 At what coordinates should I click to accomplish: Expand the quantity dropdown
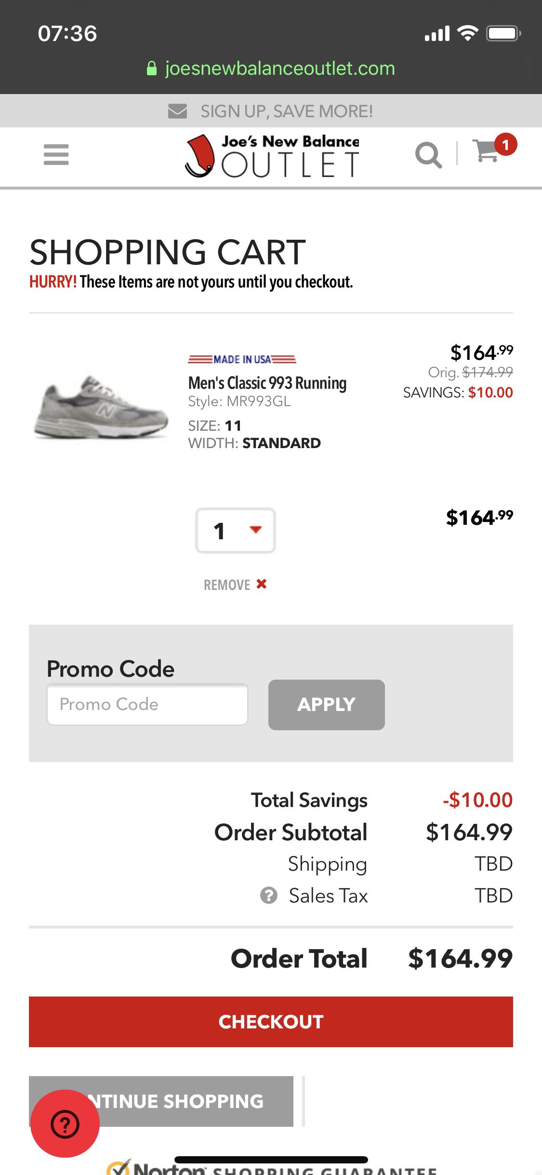click(x=236, y=531)
